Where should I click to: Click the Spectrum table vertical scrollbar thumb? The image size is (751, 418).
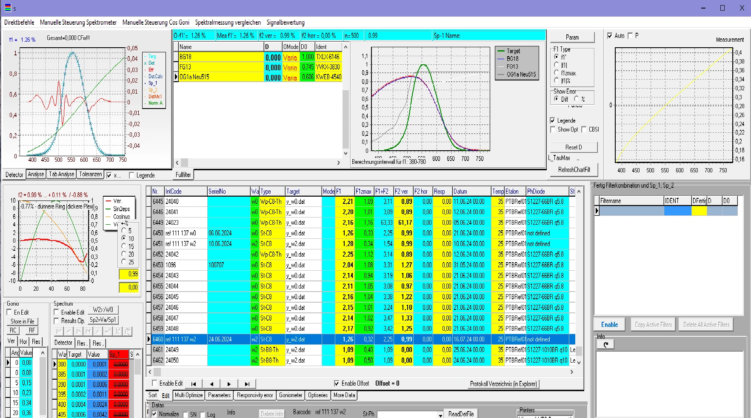pos(137,367)
